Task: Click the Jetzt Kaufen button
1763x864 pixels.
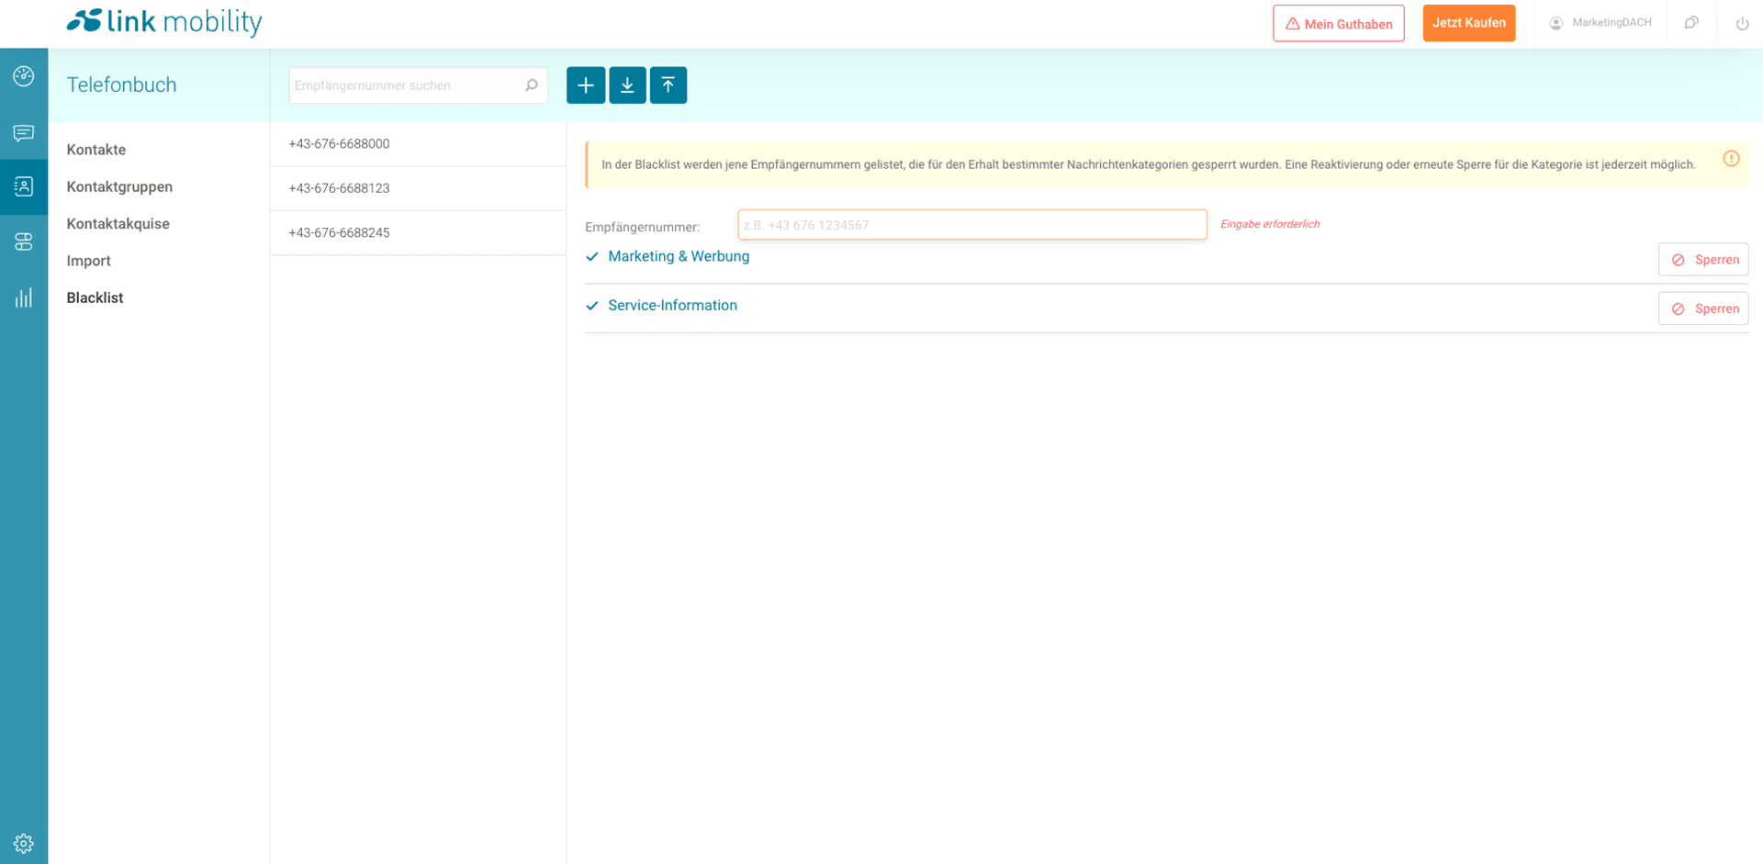Action: (1468, 23)
